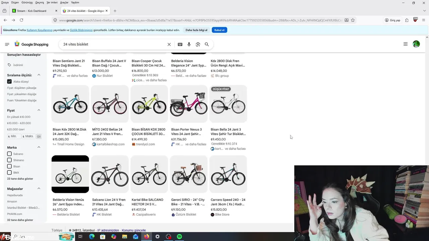Tick the Shimano brand checkbox
The image size is (429, 241).
coord(9,160)
